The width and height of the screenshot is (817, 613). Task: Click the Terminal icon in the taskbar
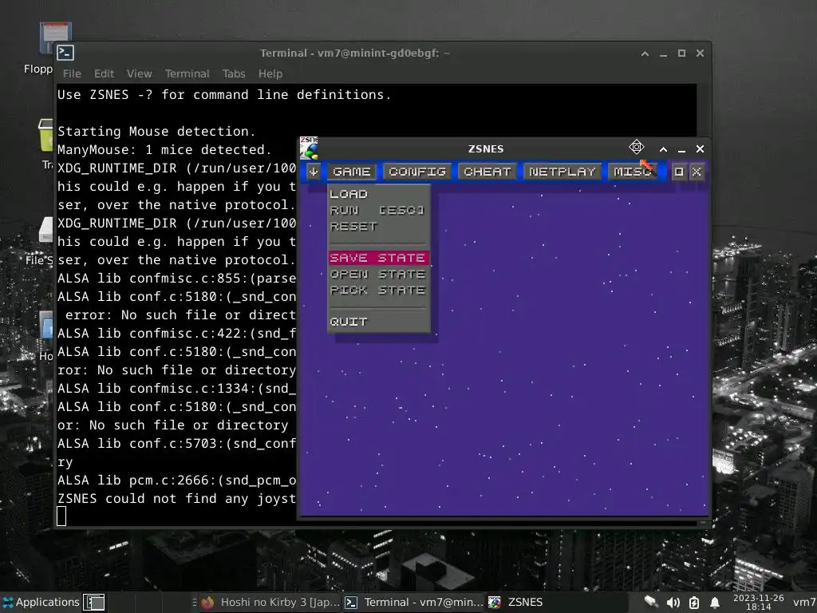(x=351, y=603)
